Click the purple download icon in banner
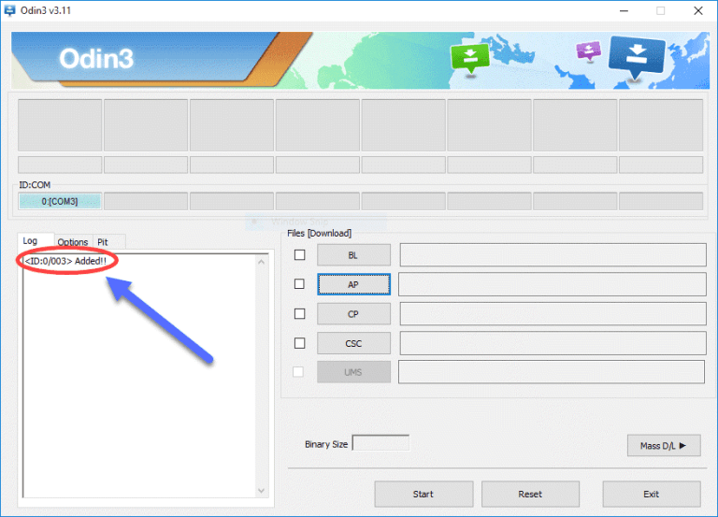The width and height of the screenshot is (718, 517). click(x=588, y=50)
